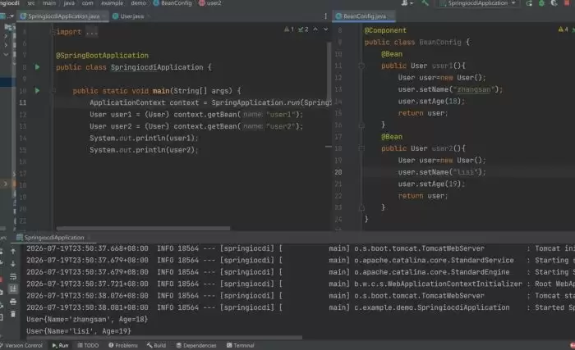Screen dimensions: 575x350
Task: Toggle scroll to end of console
Action: click(13, 289)
